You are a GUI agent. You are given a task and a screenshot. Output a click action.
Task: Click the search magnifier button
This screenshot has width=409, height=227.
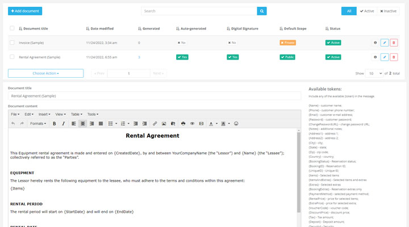262,11
